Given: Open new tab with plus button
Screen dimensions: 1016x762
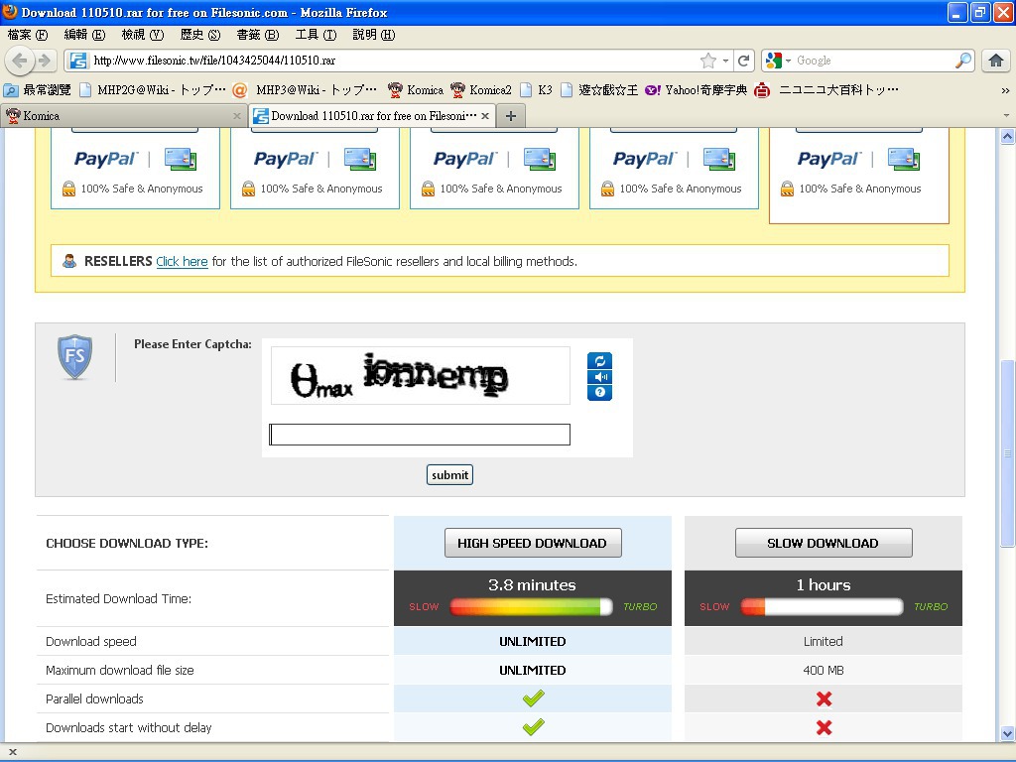Looking at the screenshot, I should point(511,116).
